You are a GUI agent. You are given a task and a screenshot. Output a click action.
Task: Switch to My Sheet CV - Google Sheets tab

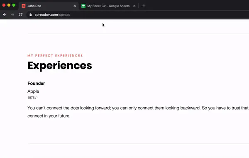108,6
